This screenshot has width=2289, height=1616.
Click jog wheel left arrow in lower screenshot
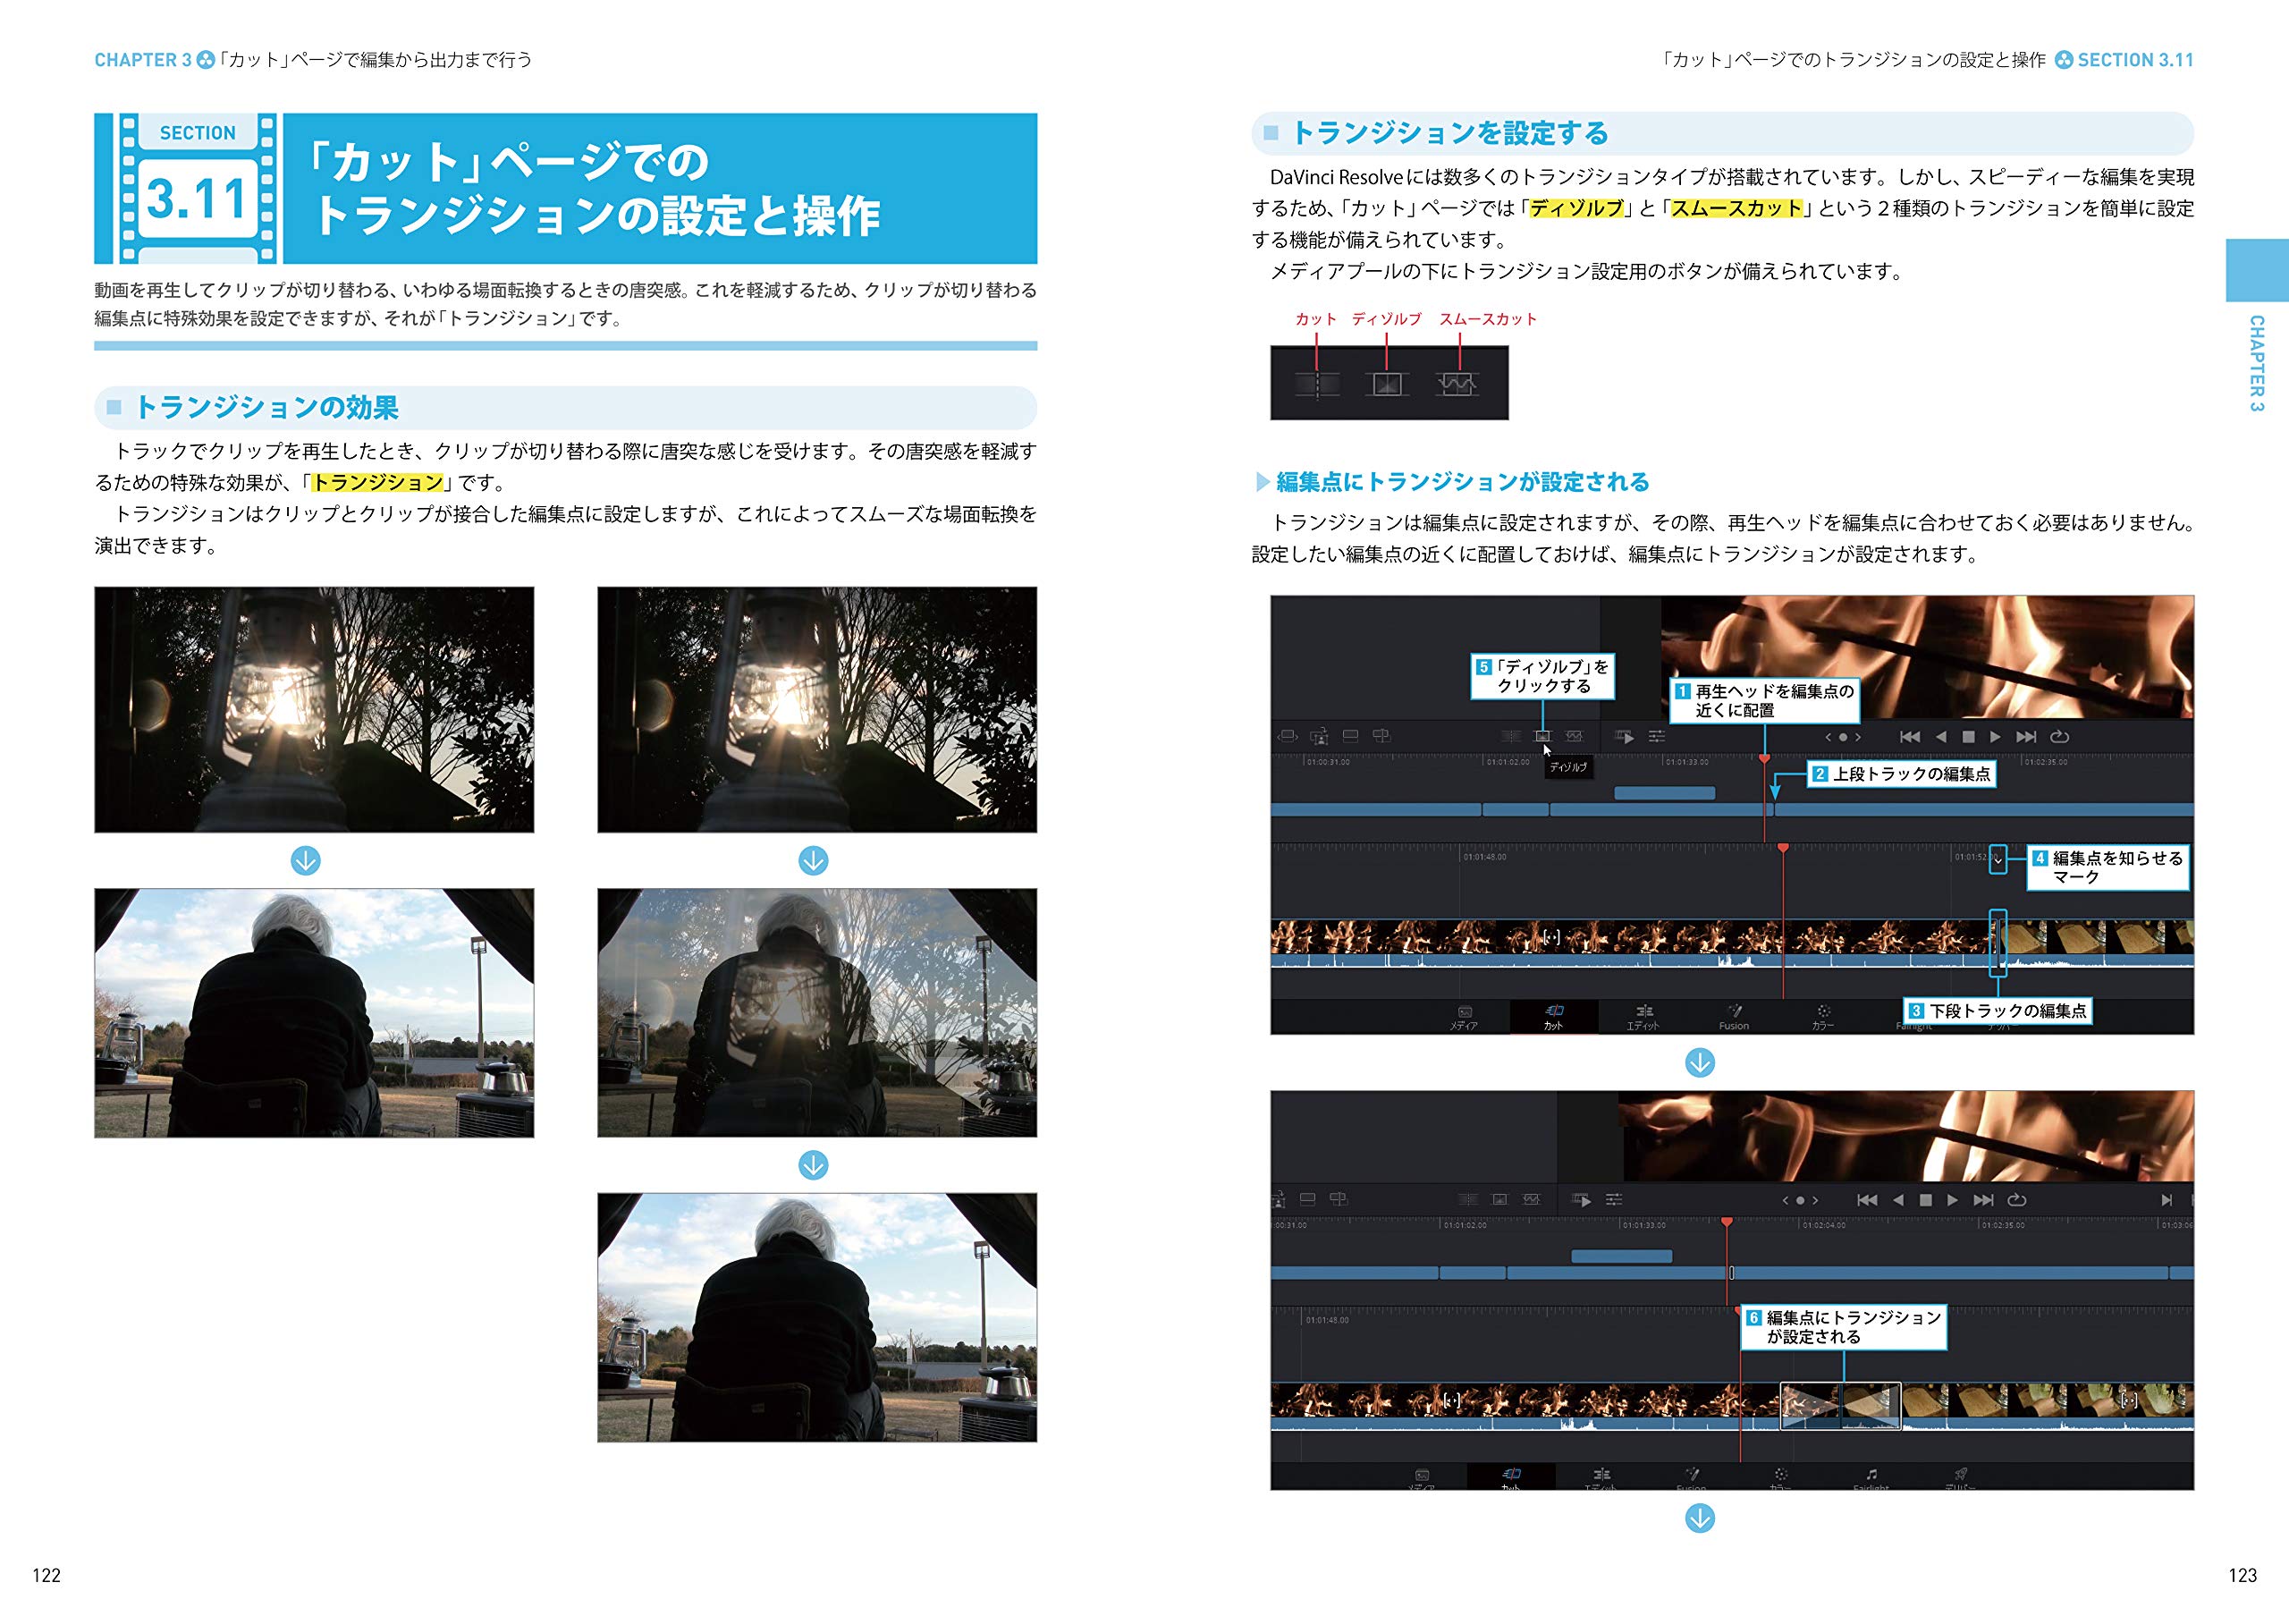[1786, 1200]
